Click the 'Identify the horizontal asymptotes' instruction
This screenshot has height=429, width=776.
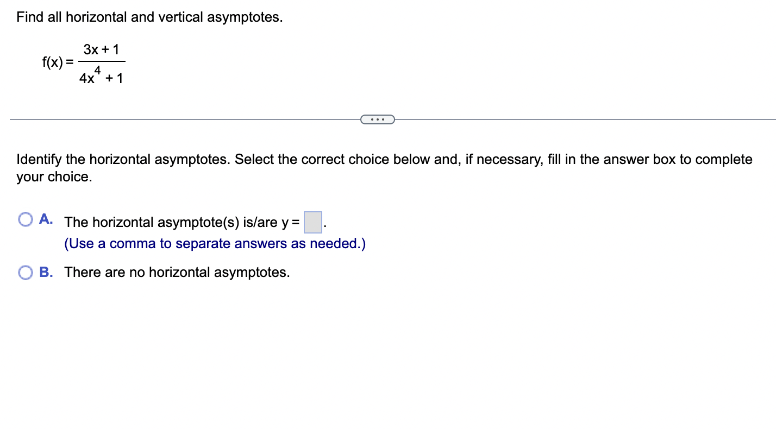click(380, 160)
